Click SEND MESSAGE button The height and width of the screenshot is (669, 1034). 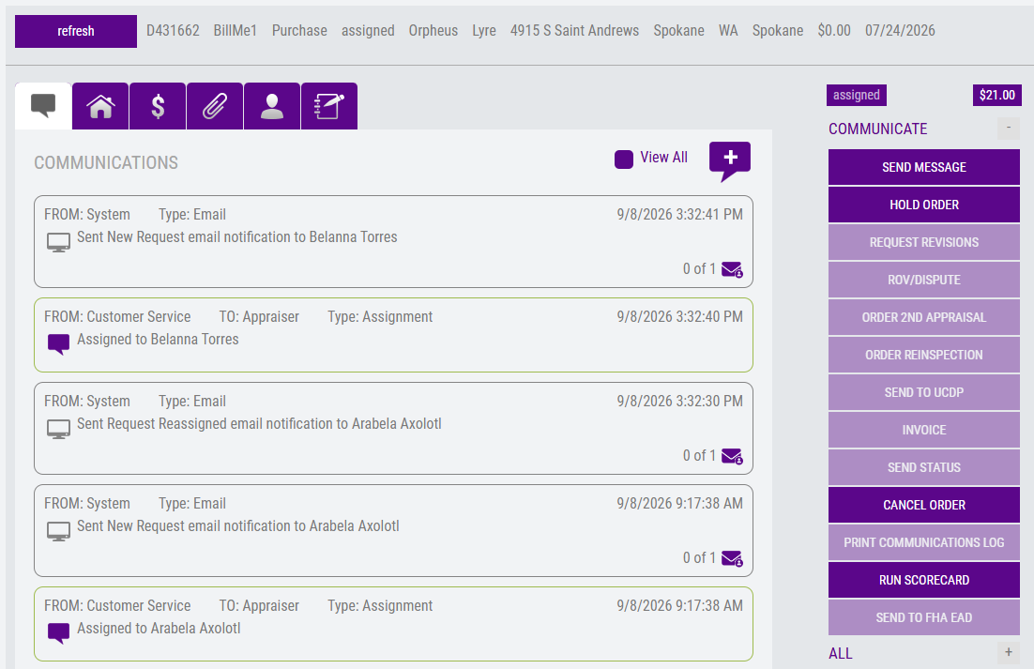pos(924,167)
